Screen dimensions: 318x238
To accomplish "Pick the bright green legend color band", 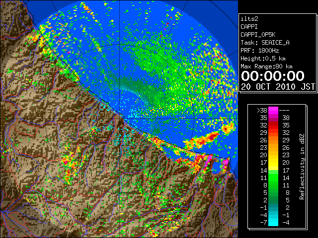I will coord(273,178).
